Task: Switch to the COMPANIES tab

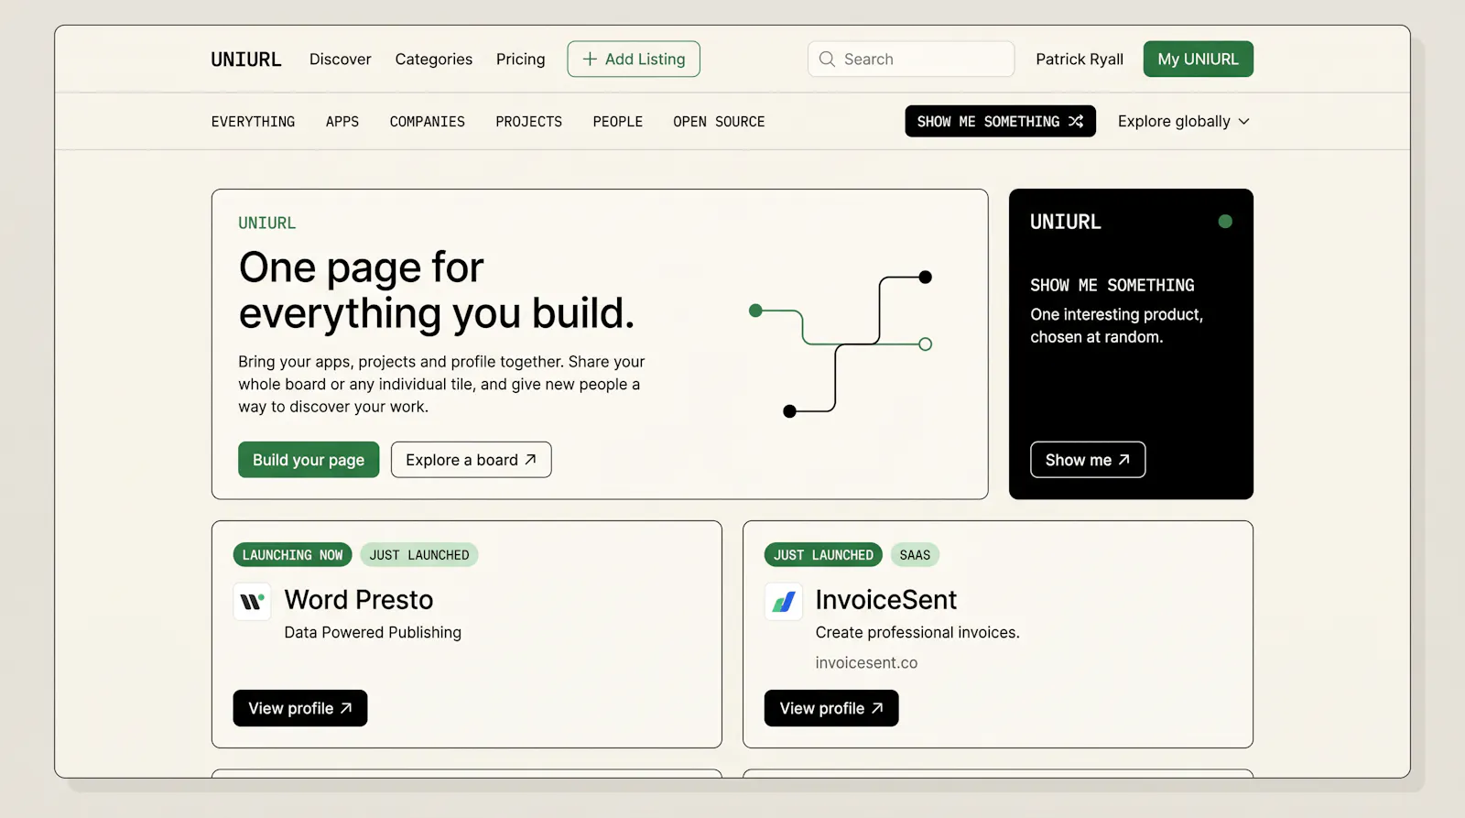Action: pos(427,122)
